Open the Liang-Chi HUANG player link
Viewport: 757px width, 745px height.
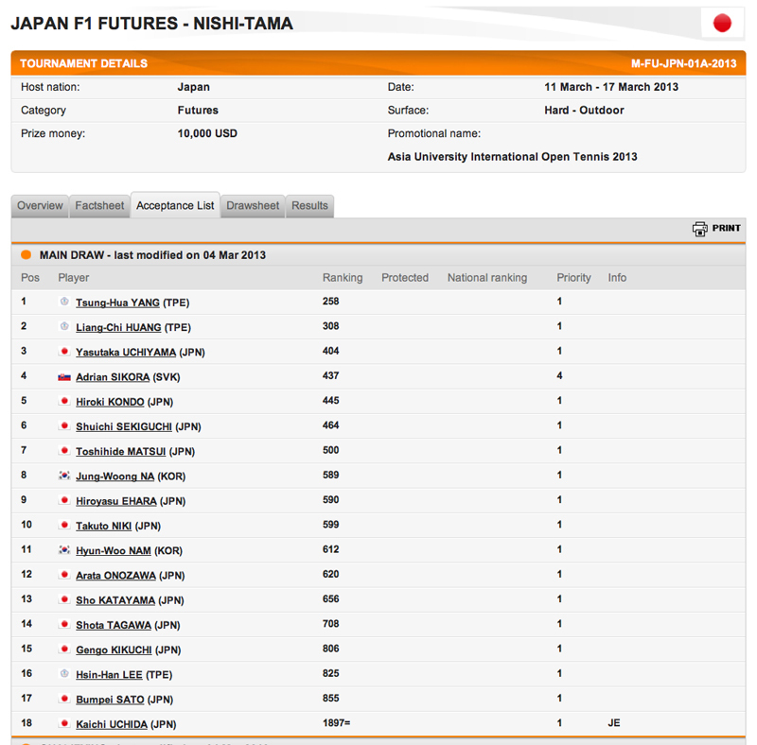pyautogui.click(x=118, y=328)
